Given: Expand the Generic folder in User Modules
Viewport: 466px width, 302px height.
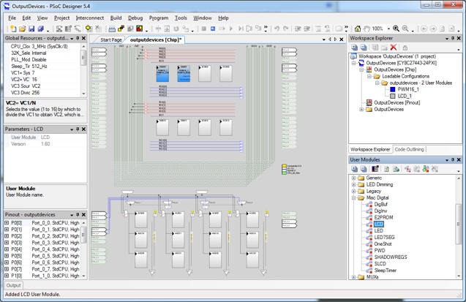Looking at the screenshot, I should pyautogui.click(x=353, y=178).
